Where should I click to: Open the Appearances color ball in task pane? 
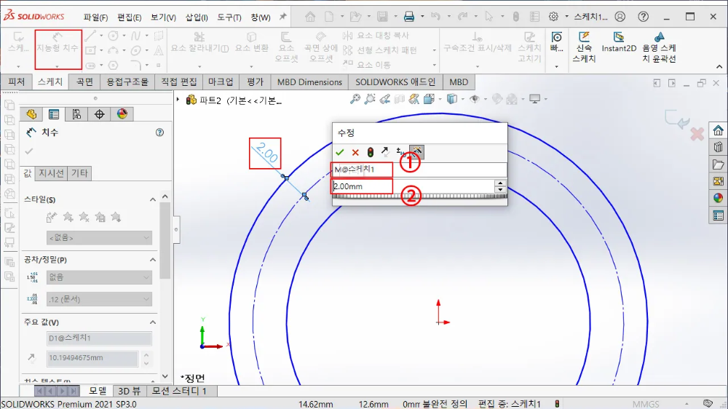click(x=719, y=198)
